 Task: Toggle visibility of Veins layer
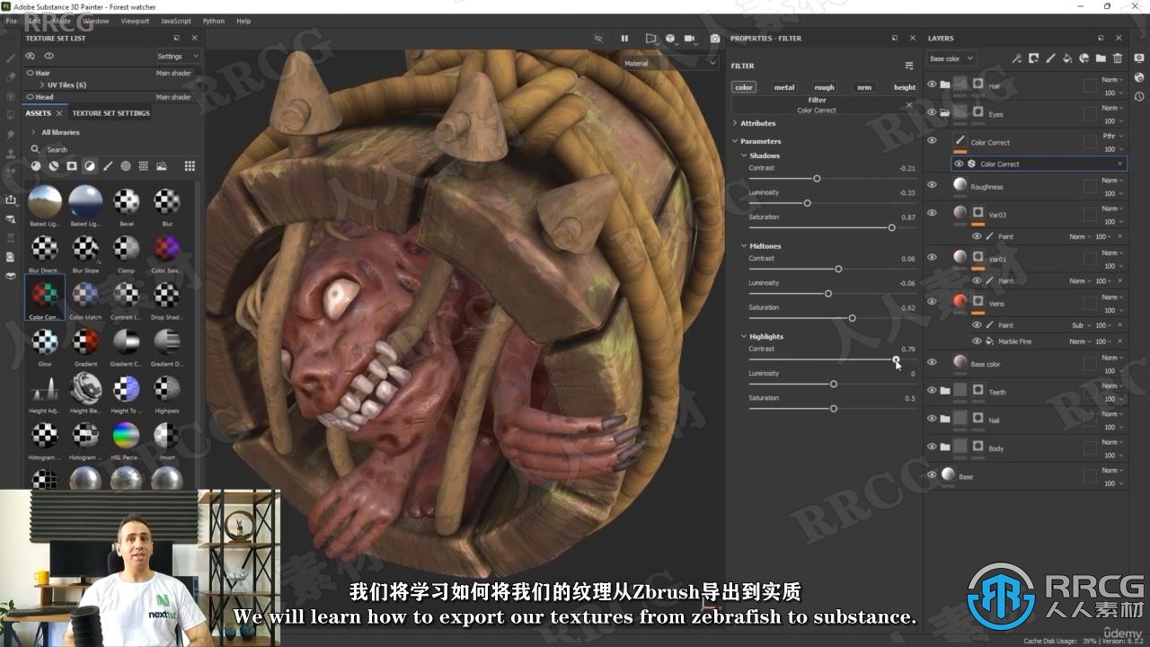point(932,302)
